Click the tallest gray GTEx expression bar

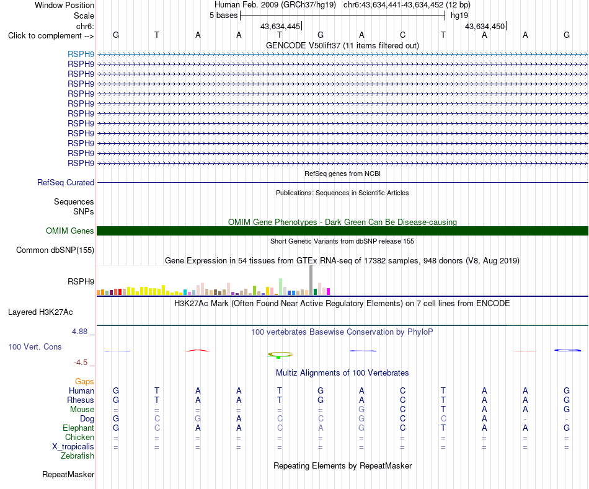click(311, 280)
